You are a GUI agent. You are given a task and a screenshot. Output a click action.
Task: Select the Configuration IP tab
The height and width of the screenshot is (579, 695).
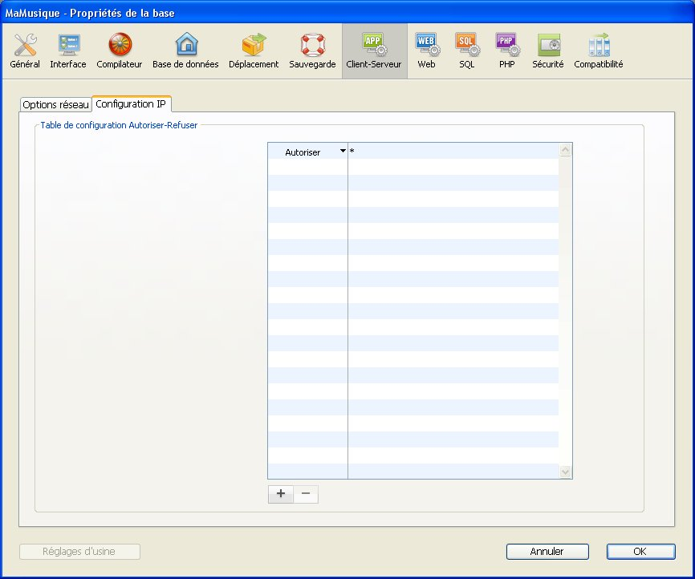coord(131,104)
